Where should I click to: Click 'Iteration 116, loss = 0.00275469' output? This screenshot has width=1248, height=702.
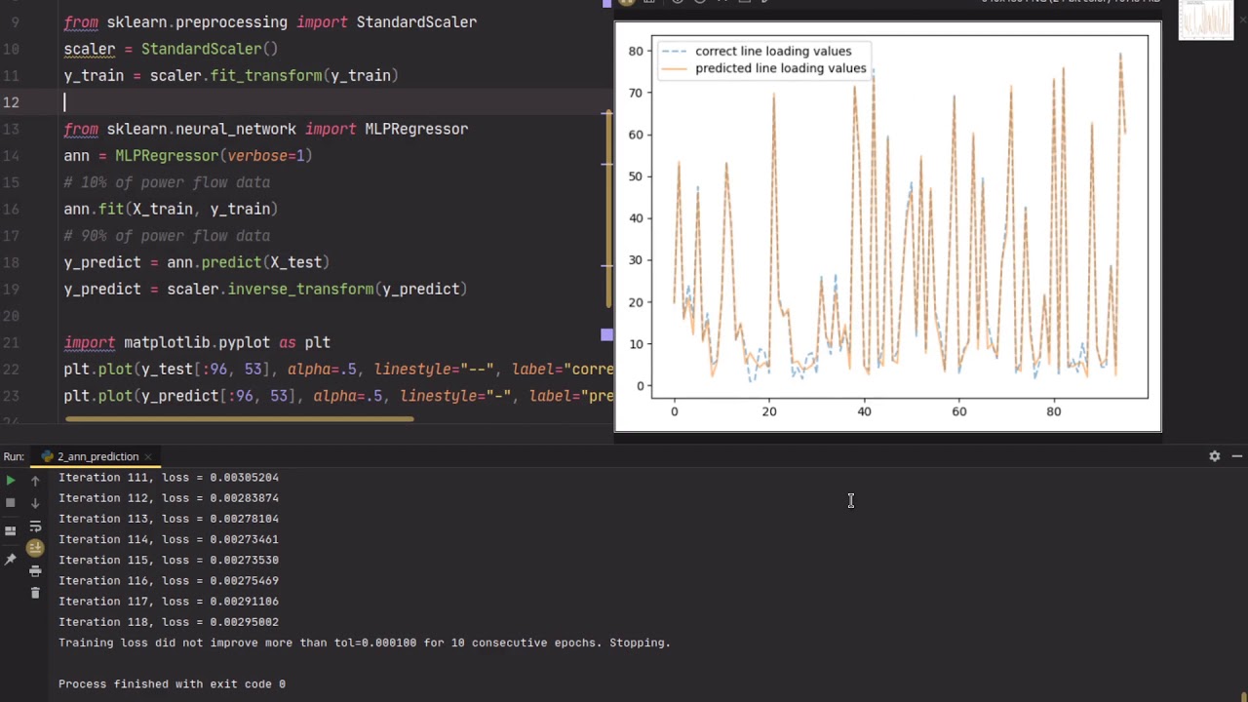[169, 581]
